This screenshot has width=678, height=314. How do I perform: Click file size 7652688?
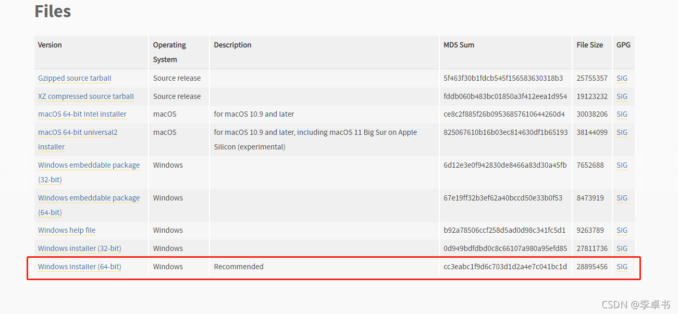590,165
